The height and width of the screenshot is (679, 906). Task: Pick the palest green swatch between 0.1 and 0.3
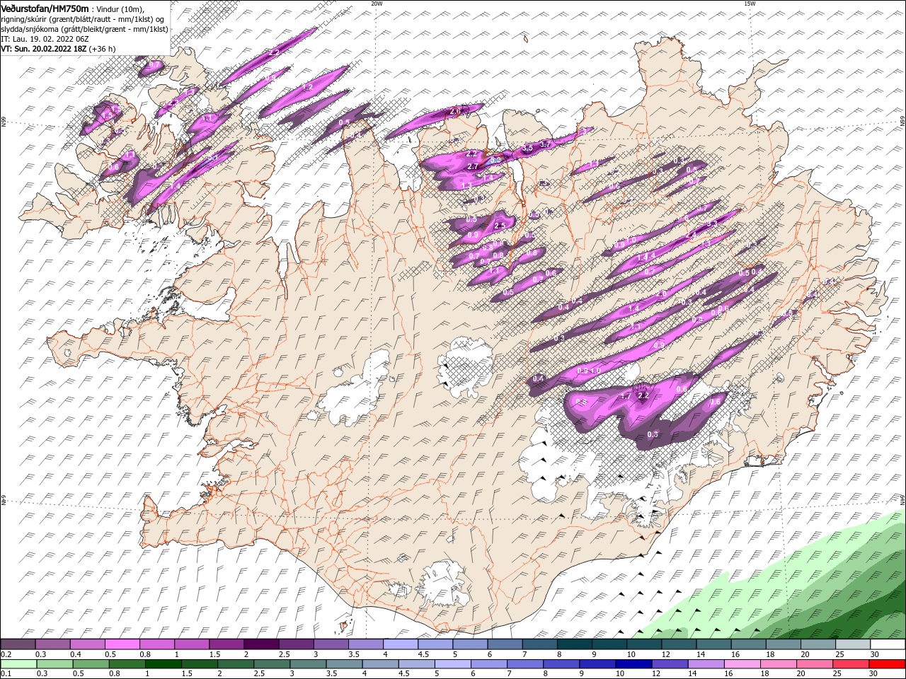18,663
